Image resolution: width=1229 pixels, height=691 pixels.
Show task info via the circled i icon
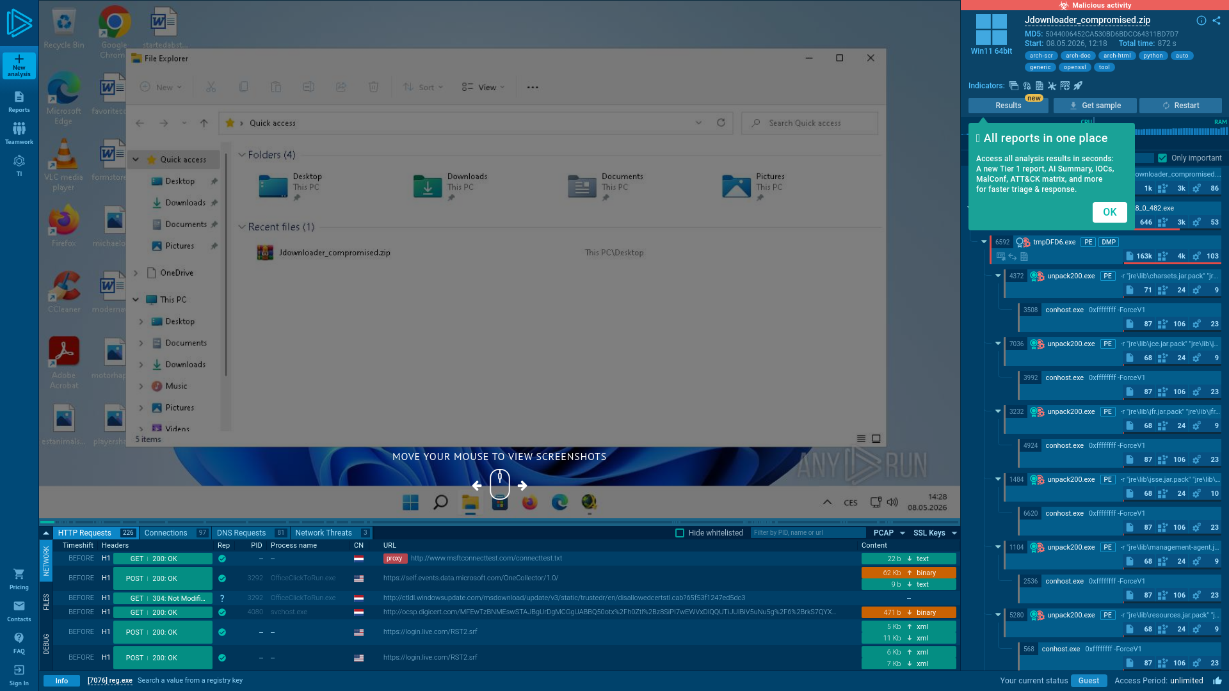pos(1201,20)
